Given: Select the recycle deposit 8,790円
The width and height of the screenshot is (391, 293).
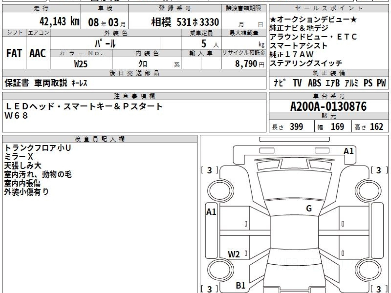Looking at the screenshot, I should pyautogui.click(x=250, y=64).
